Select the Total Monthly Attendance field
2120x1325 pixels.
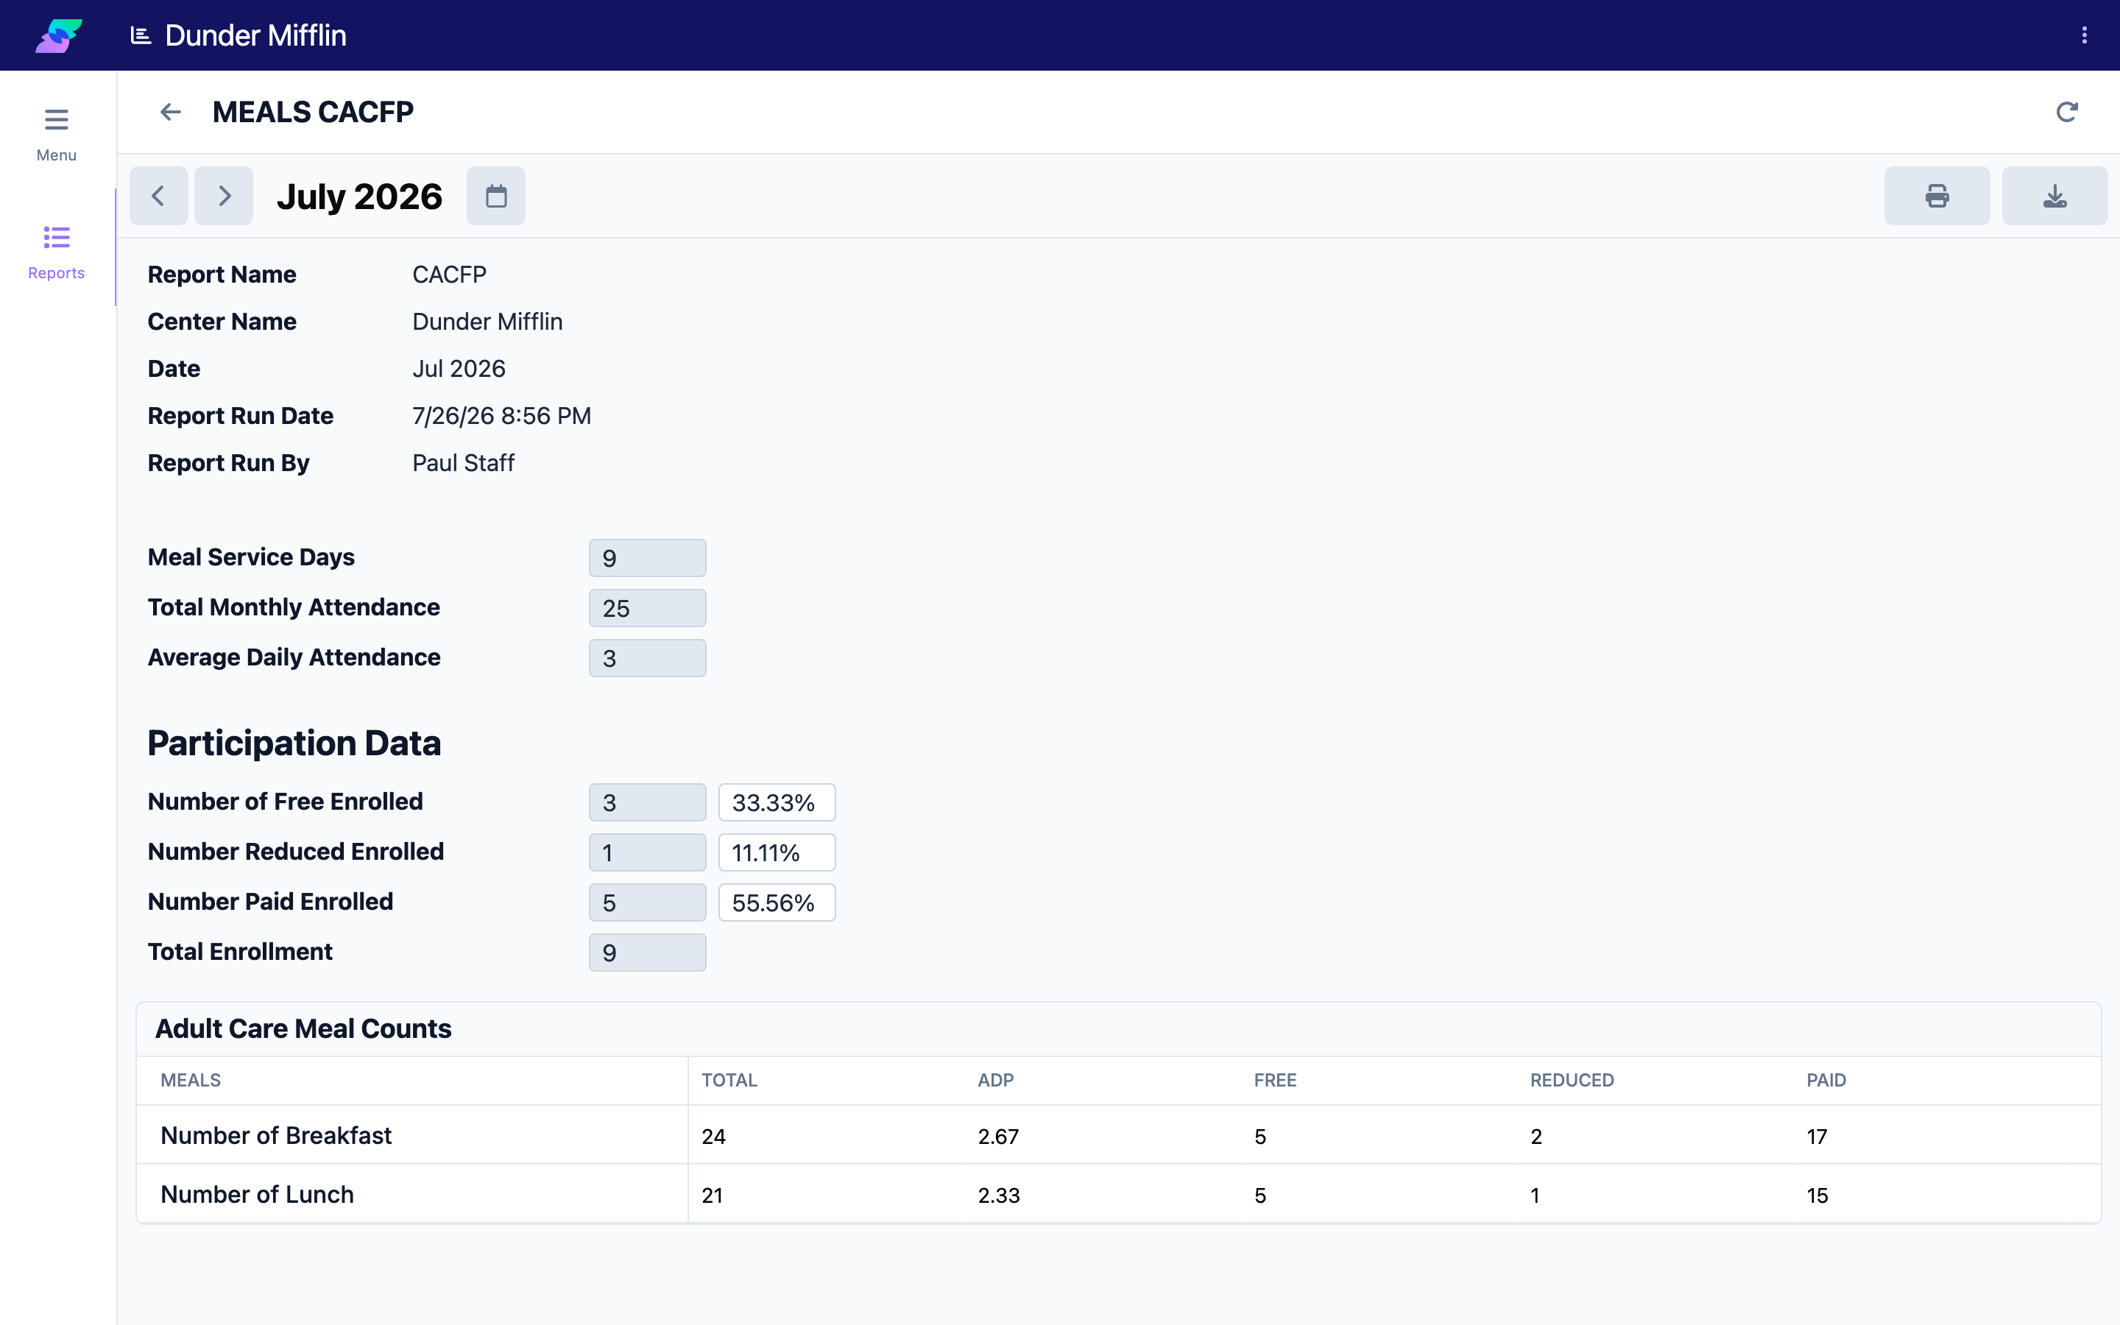point(647,607)
